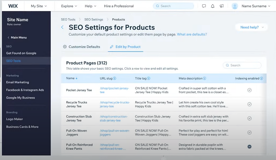This screenshot has height=160, width=276.
Task: Show info about the URL slug column
Action: coord(115,78)
